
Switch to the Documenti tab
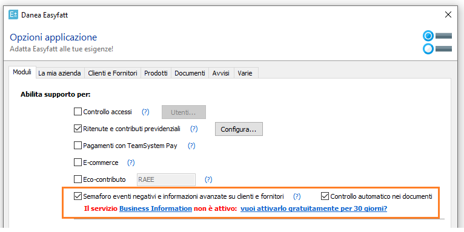[190, 73]
